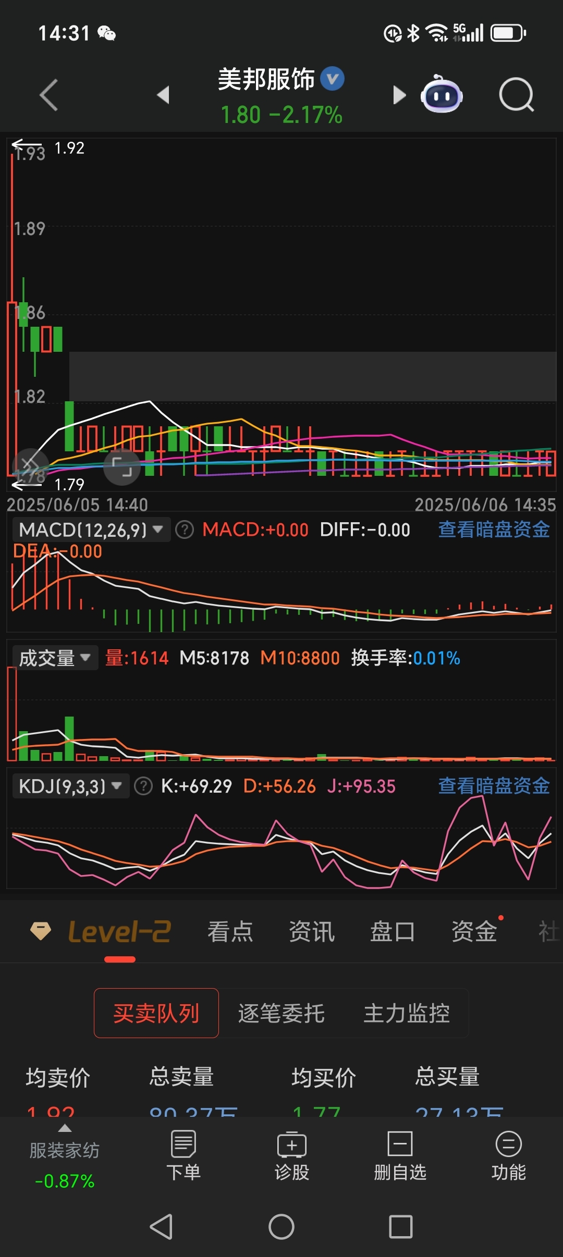Viewport: 563px width, 1257px height.
Task: Open MACD(12,26,9) indicator dropdown
Action: click(x=91, y=530)
